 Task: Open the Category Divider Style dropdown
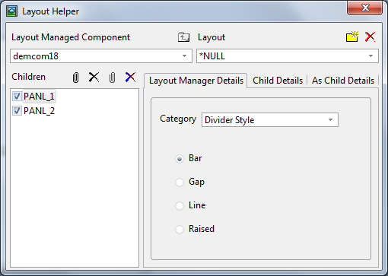[x=330, y=120]
